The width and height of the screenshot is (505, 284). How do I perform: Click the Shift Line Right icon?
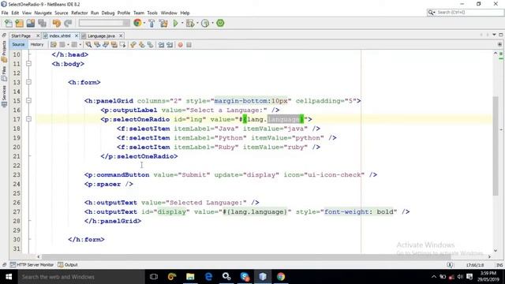point(170,45)
